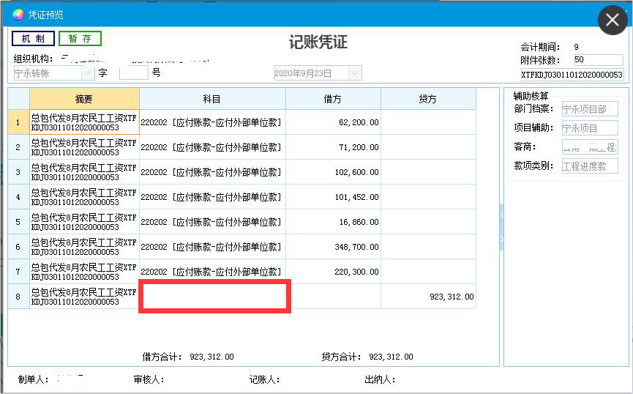
Task: Click the colorful app icon in title bar
Action: point(18,15)
